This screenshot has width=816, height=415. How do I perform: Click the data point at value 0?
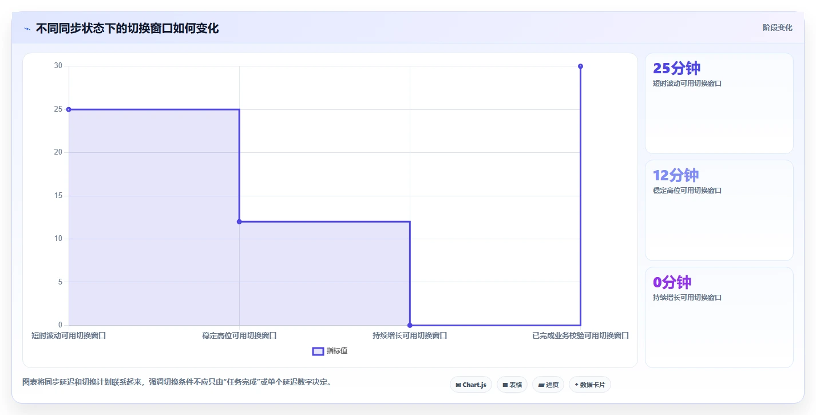tap(410, 325)
